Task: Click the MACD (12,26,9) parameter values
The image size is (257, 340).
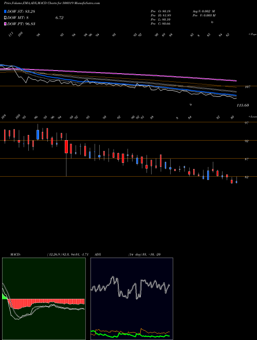Action: click(x=68, y=254)
